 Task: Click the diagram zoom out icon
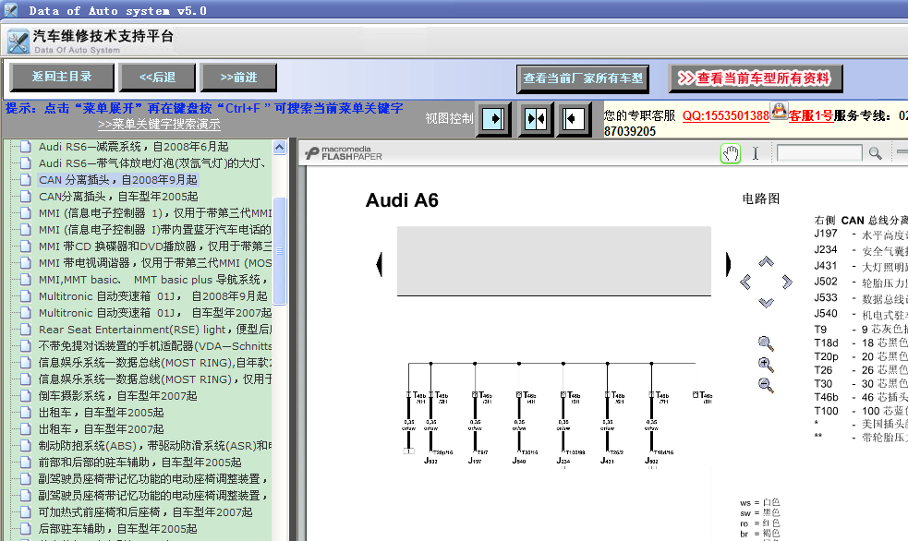pos(766,385)
